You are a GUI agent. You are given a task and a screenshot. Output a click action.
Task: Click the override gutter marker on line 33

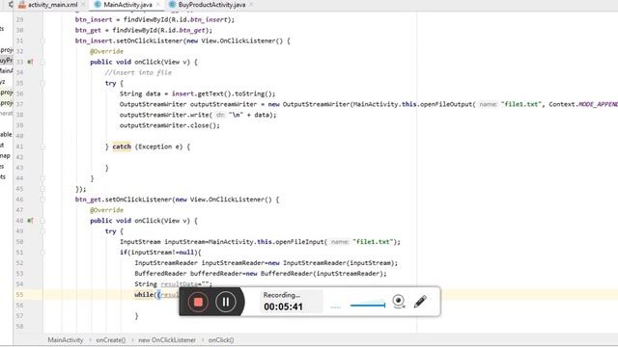pyautogui.click(x=30, y=62)
